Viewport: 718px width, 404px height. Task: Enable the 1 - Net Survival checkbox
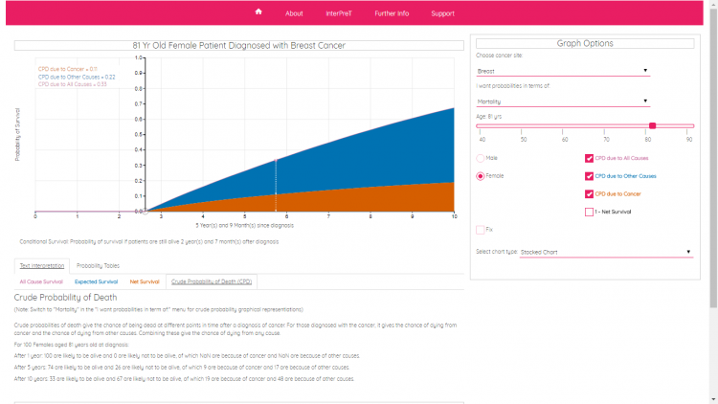coord(589,212)
